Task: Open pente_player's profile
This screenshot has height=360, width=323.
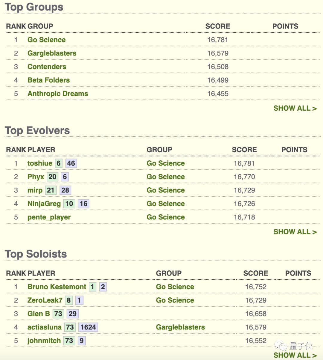Action: pos(49,217)
